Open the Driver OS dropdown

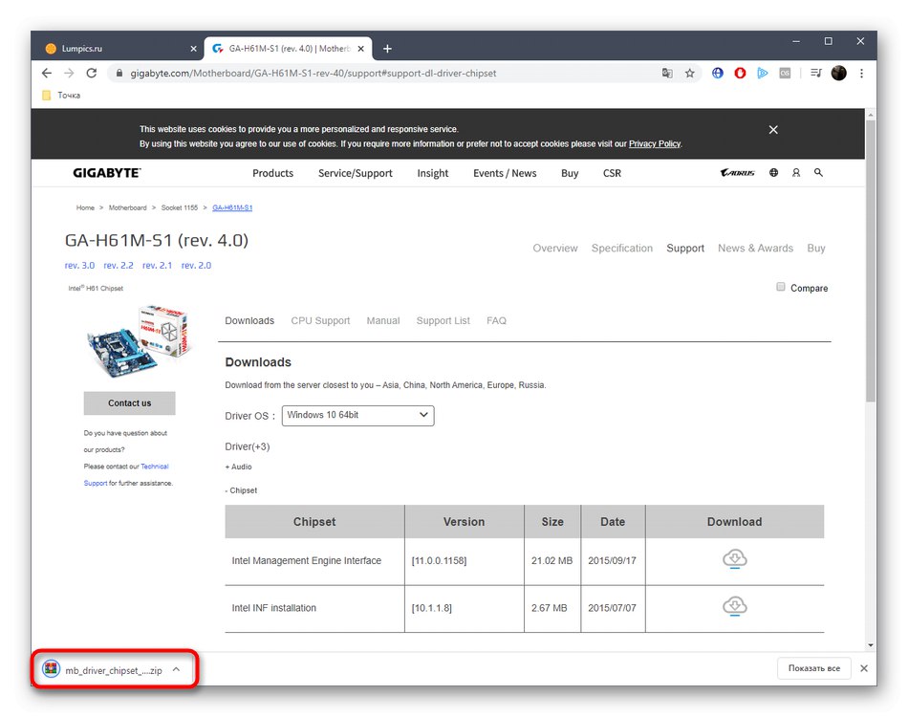[x=357, y=415]
